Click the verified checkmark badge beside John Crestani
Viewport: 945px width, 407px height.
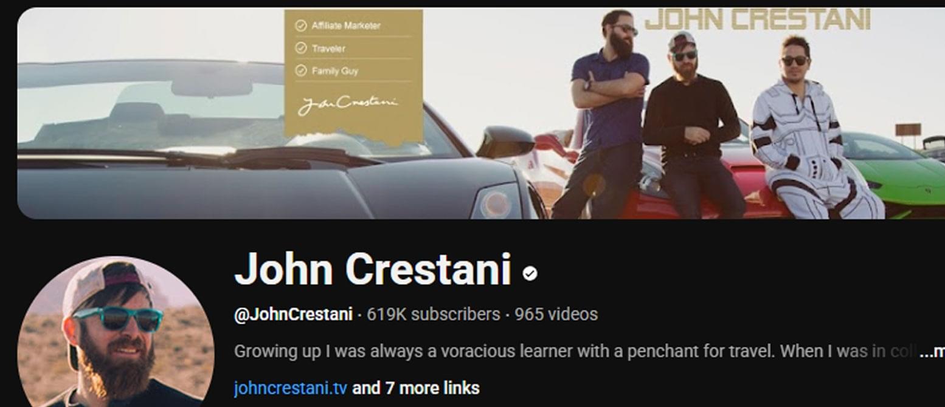pos(530,273)
